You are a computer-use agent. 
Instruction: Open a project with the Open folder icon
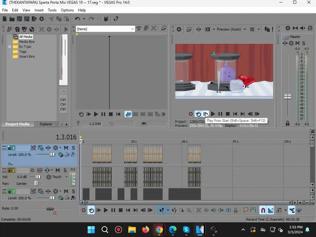[x=12, y=19]
